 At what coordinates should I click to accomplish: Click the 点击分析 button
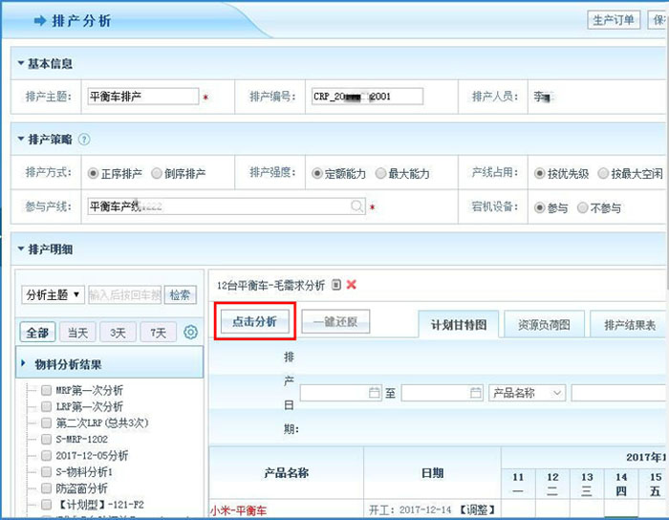254,322
